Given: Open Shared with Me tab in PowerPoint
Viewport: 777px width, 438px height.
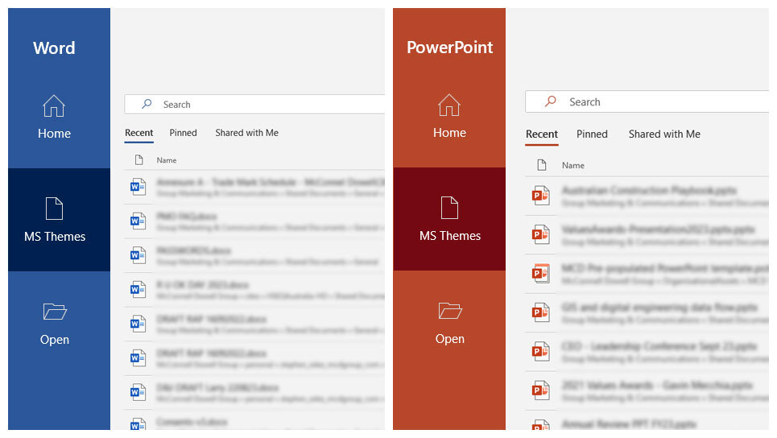Looking at the screenshot, I should (664, 134).
